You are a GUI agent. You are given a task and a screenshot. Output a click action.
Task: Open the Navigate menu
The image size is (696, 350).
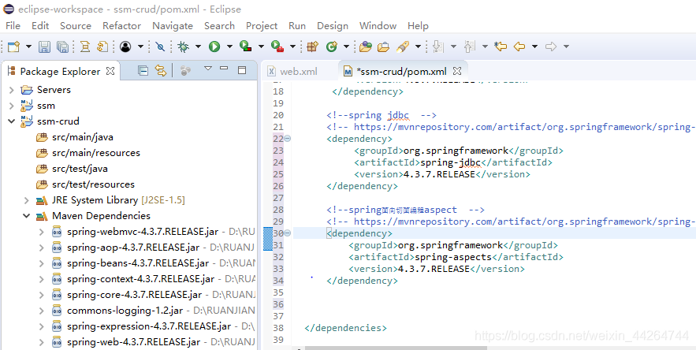(173, 26)
